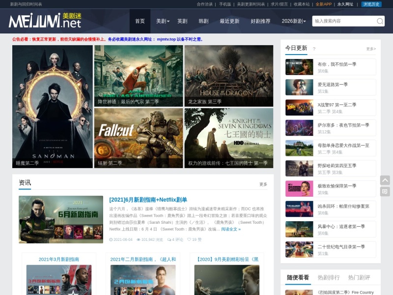Open the Fallout 辐射 第二季 poster
Image resolution: width=393 pixels, height=295 pixels.
[x=139, y=138]
